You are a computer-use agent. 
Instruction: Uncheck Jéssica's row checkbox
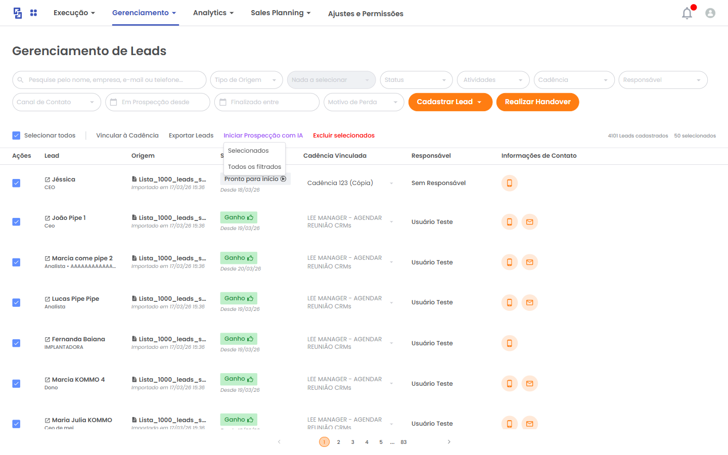point(16,183)
